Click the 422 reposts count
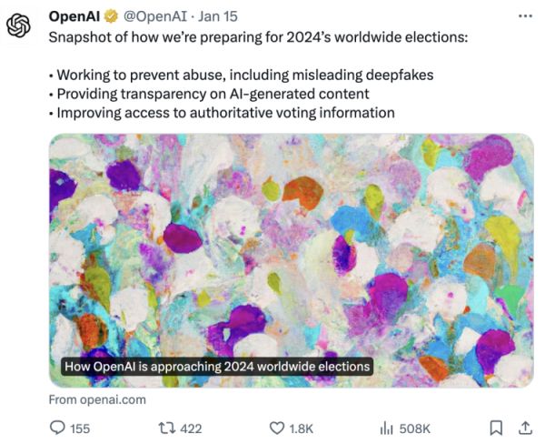Screen dimensions: 545x444 point(191,429)
